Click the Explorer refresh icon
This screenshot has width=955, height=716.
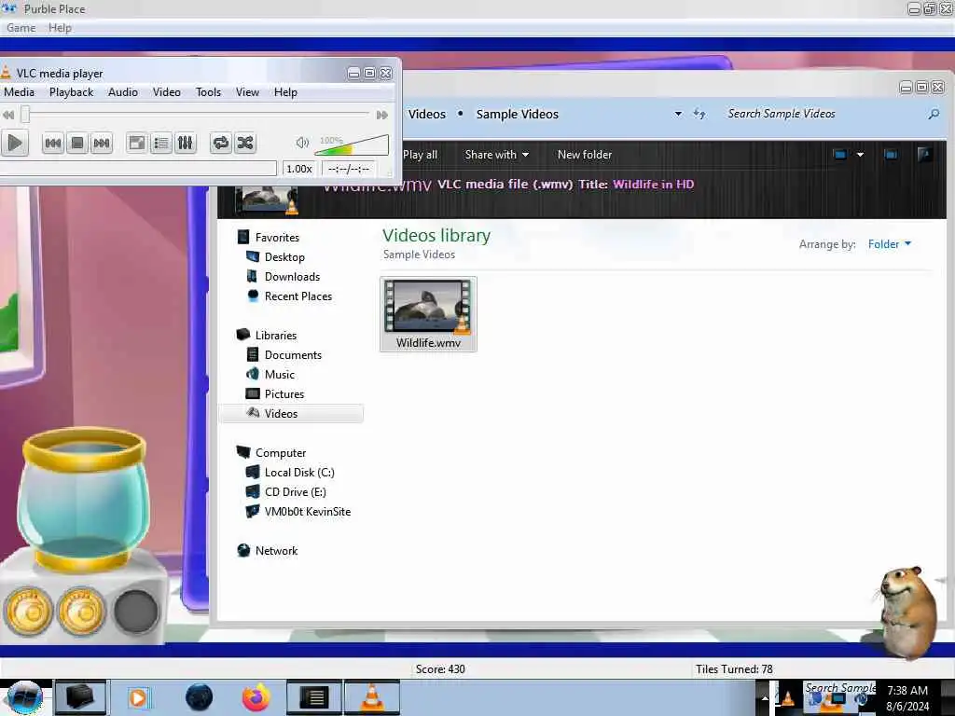[x=699, y=114]
